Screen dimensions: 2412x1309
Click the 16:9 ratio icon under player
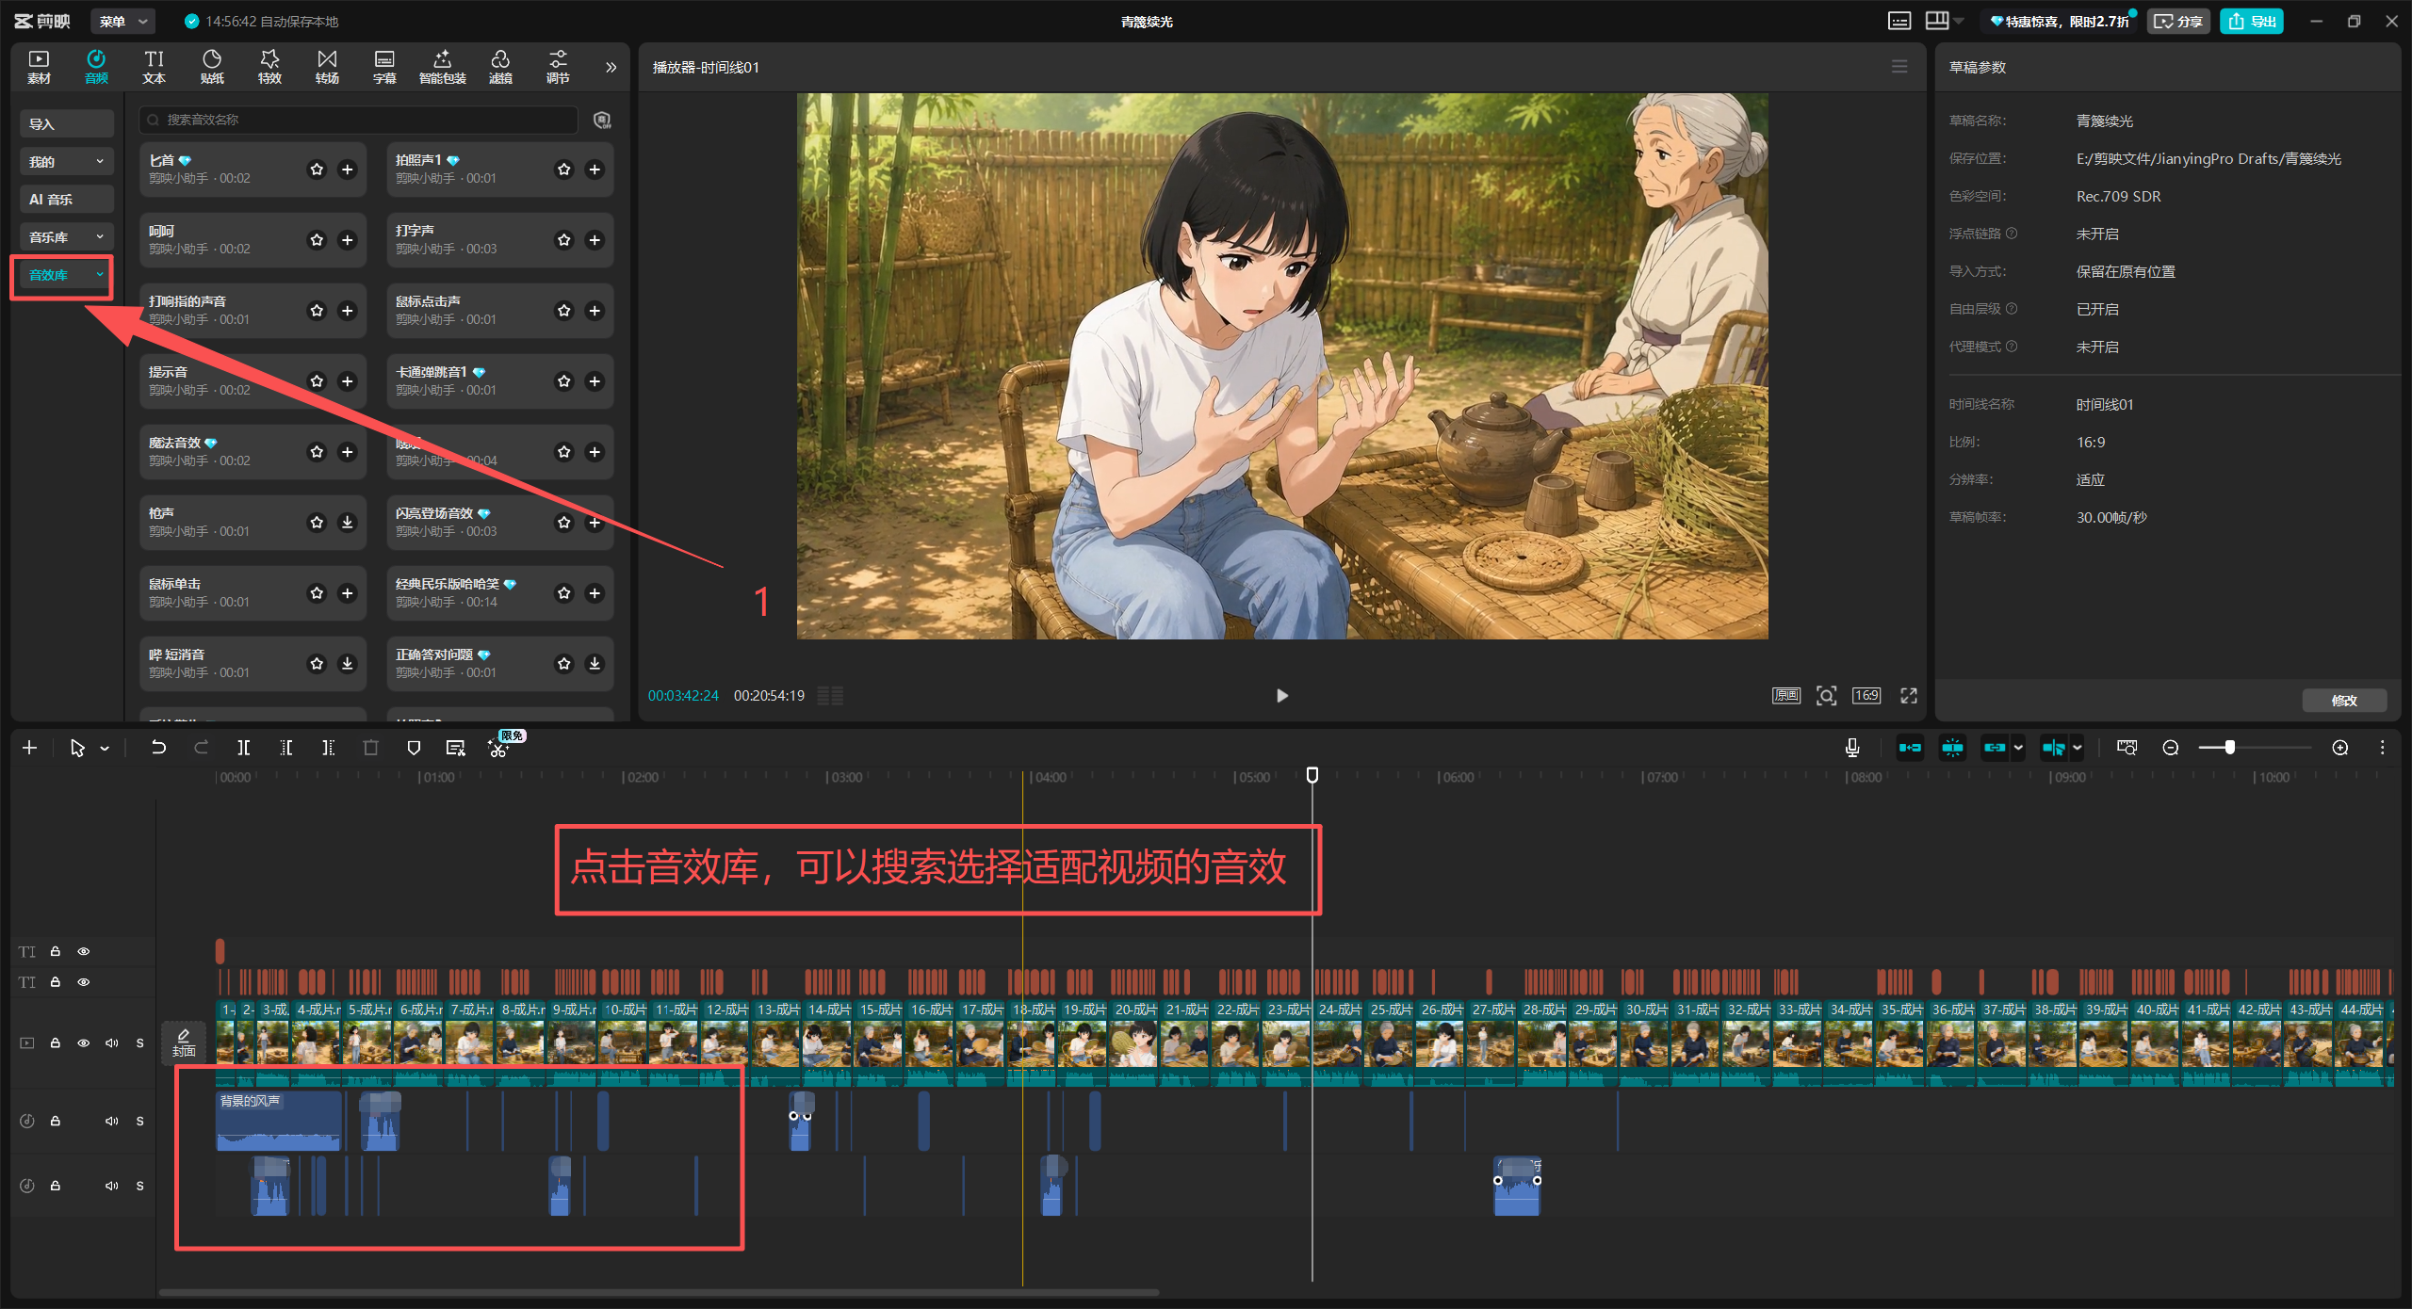pyautogui.click(x=1866, y=696)
